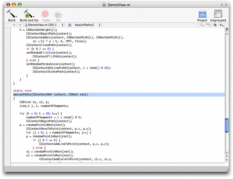The width and height of the screenshot is (233, 179).
Task: Click the DemoView.m title bar file icon
Action: pyautogui.click(x=104, y=5)
